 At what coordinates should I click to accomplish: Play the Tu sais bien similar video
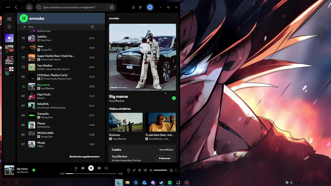[x=160, y=122]
